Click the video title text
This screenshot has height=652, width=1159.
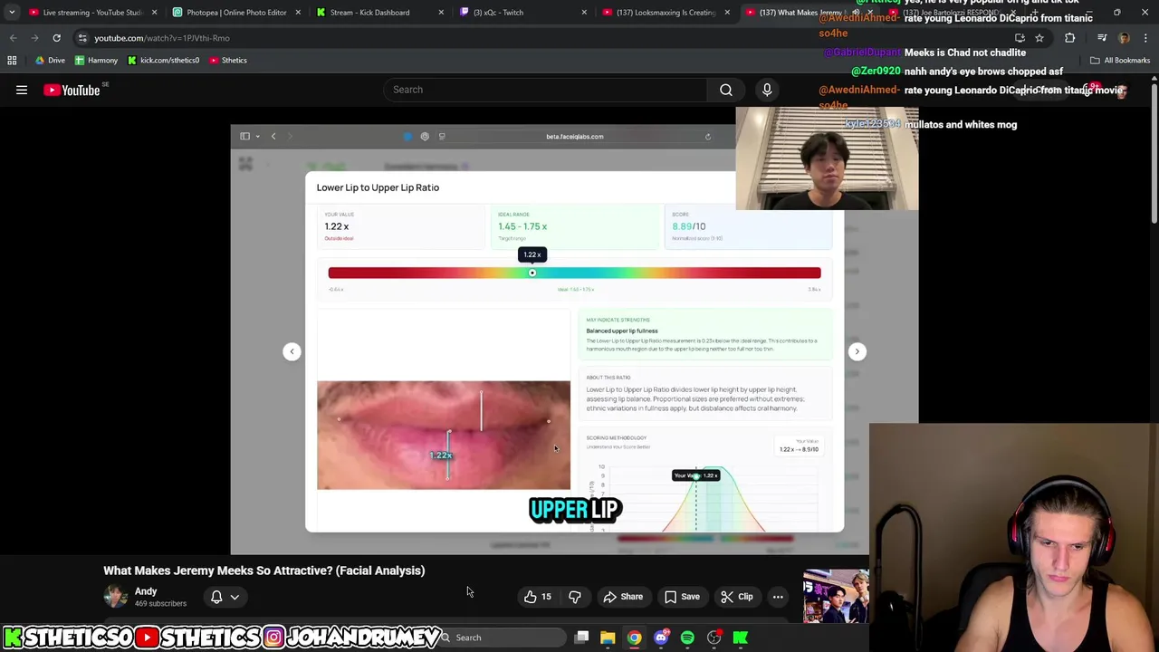263,570
